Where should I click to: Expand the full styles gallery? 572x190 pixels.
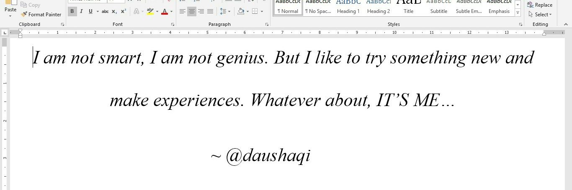tap(518, 13)
